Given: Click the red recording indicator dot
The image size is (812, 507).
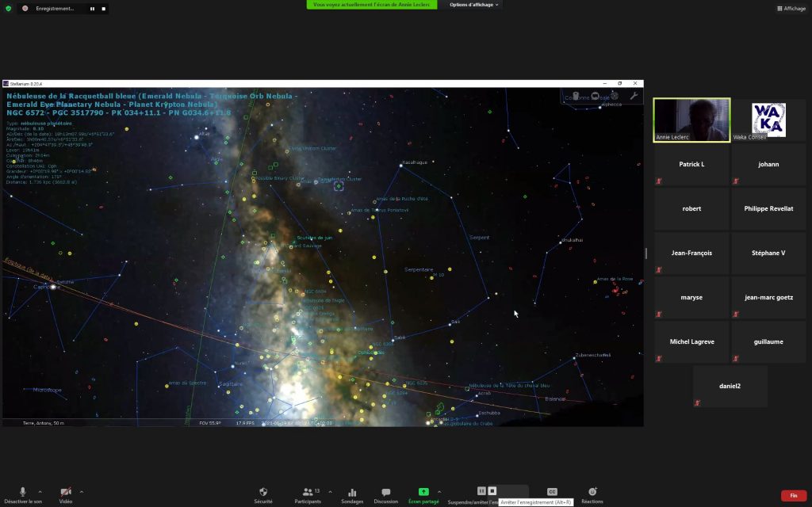Looking at the screenshot, I should point(25,9).
